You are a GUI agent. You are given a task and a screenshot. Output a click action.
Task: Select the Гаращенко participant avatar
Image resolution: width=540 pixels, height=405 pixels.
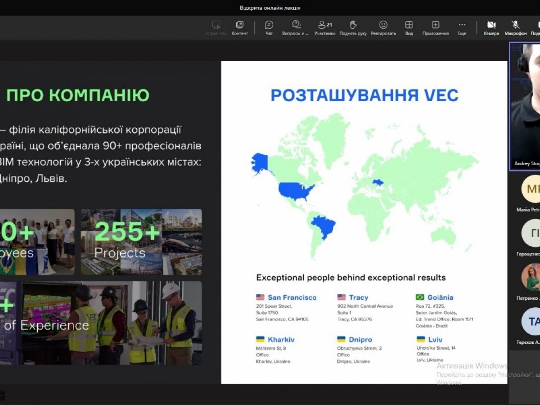coord(532,233)
